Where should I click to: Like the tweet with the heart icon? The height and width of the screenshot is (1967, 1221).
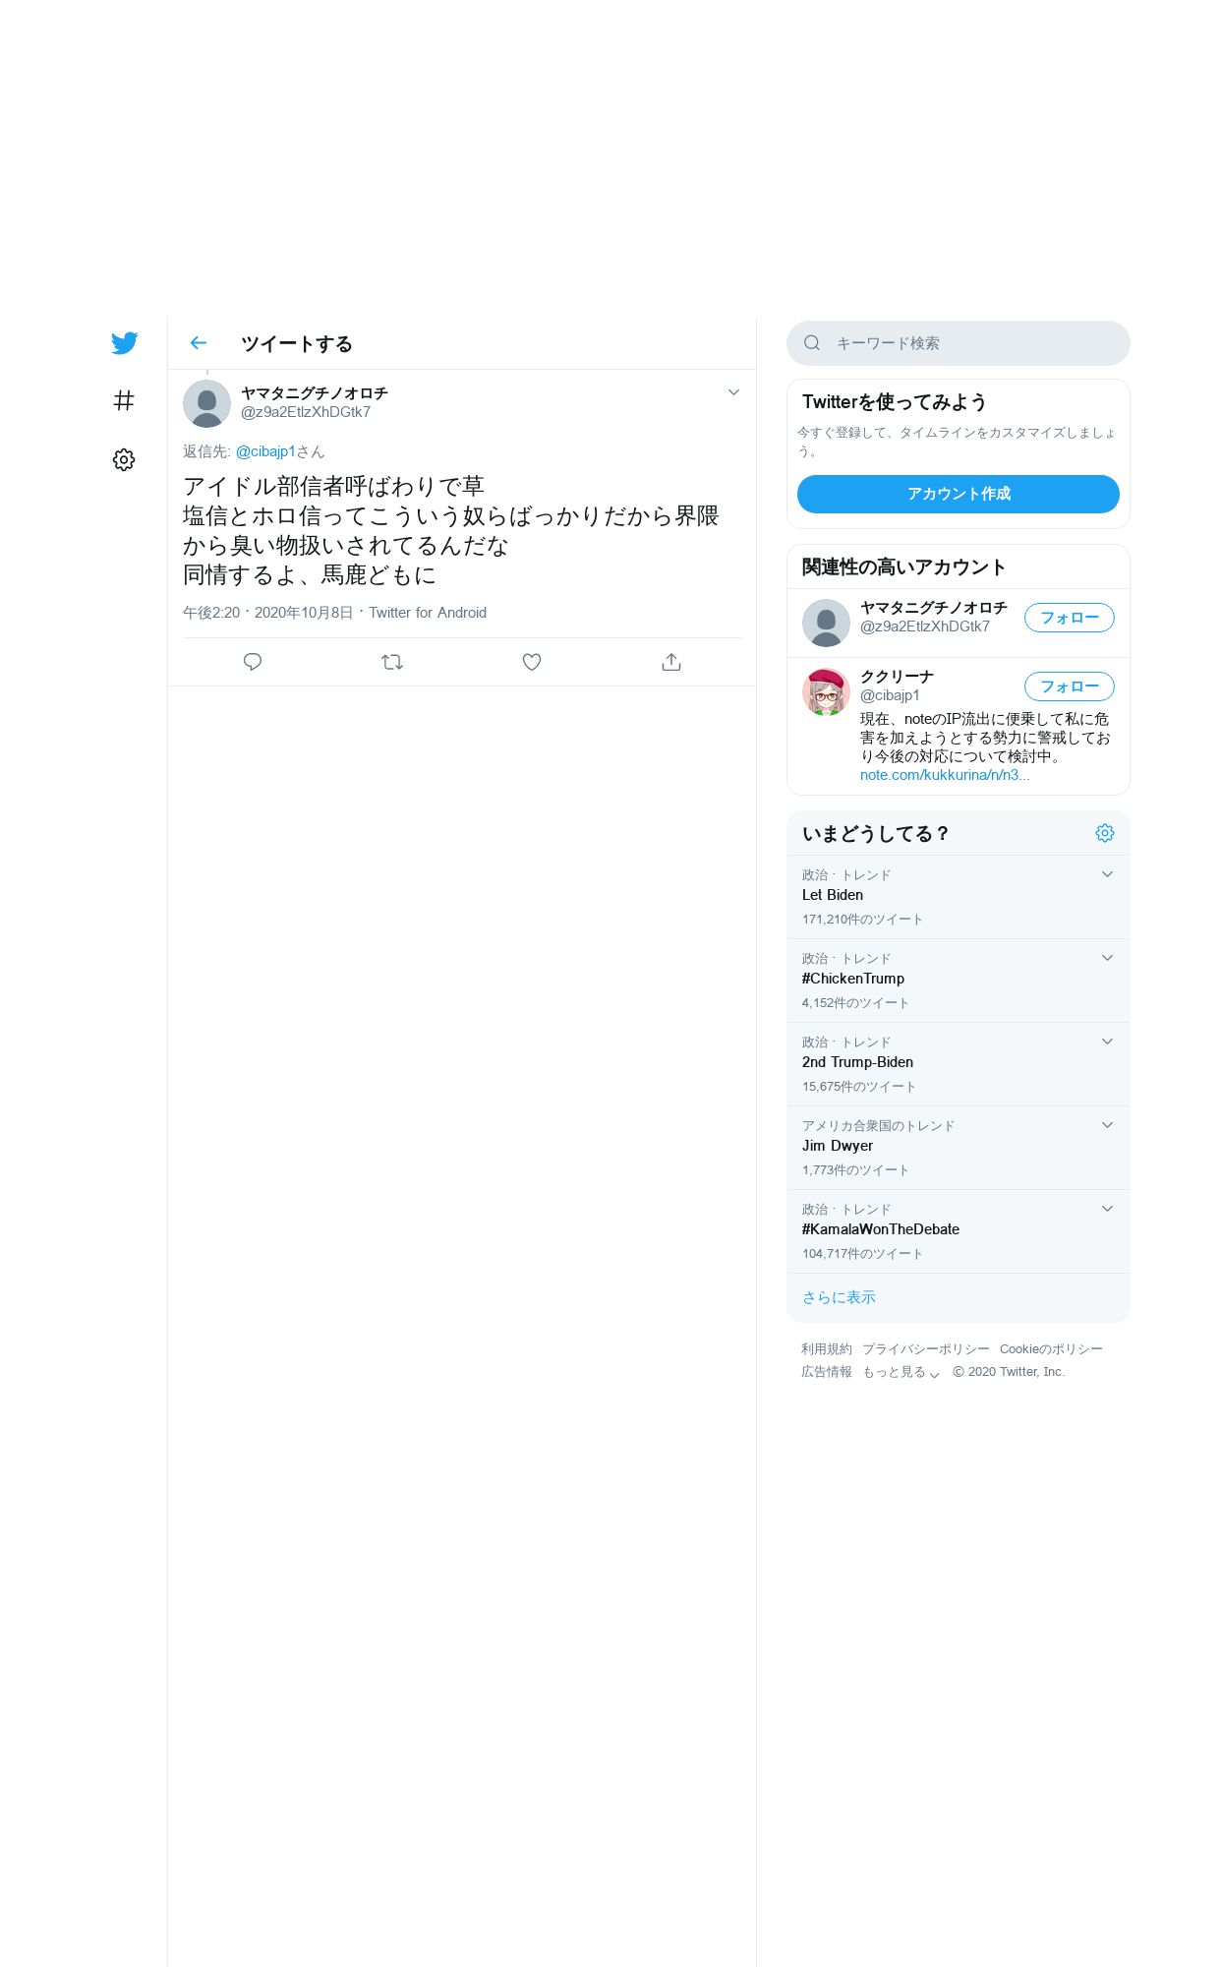tap(532, 662)
